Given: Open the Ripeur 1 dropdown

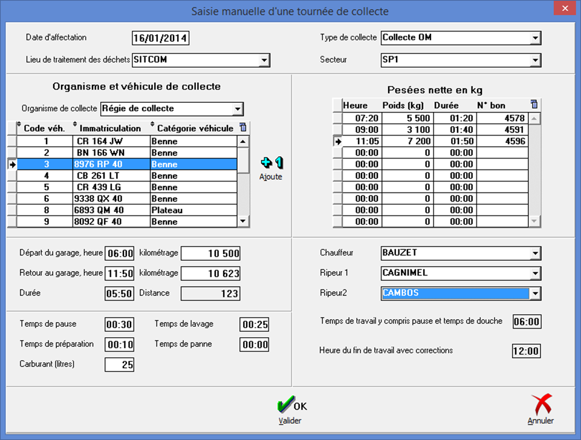Looking at the screenshot, I should point(535,274).
